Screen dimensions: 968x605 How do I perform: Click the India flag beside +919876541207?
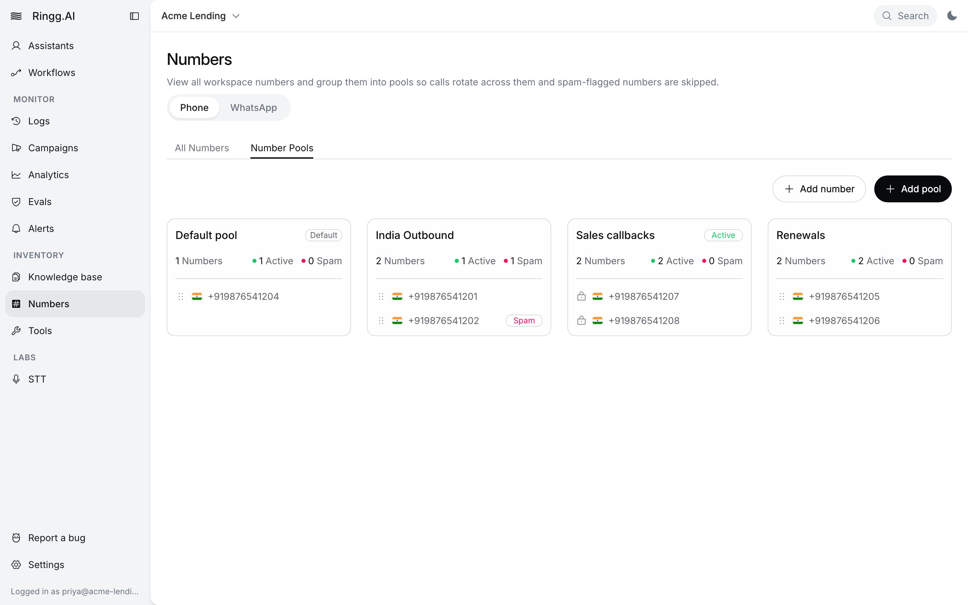click(x=598, y=296)
